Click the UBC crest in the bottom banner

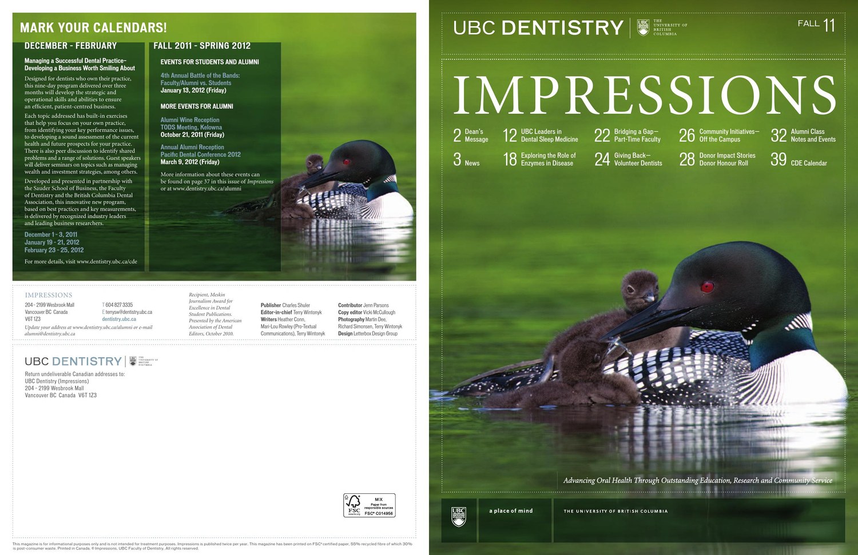(459, 516)
